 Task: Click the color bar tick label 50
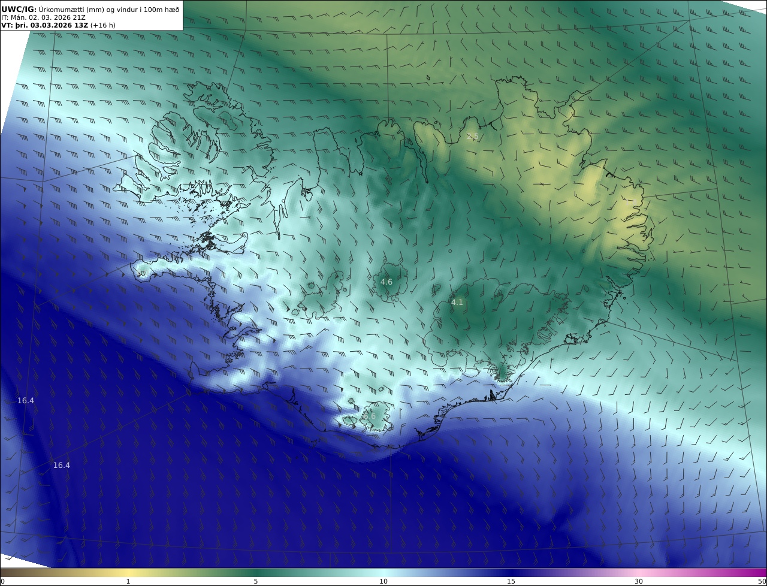762,581
